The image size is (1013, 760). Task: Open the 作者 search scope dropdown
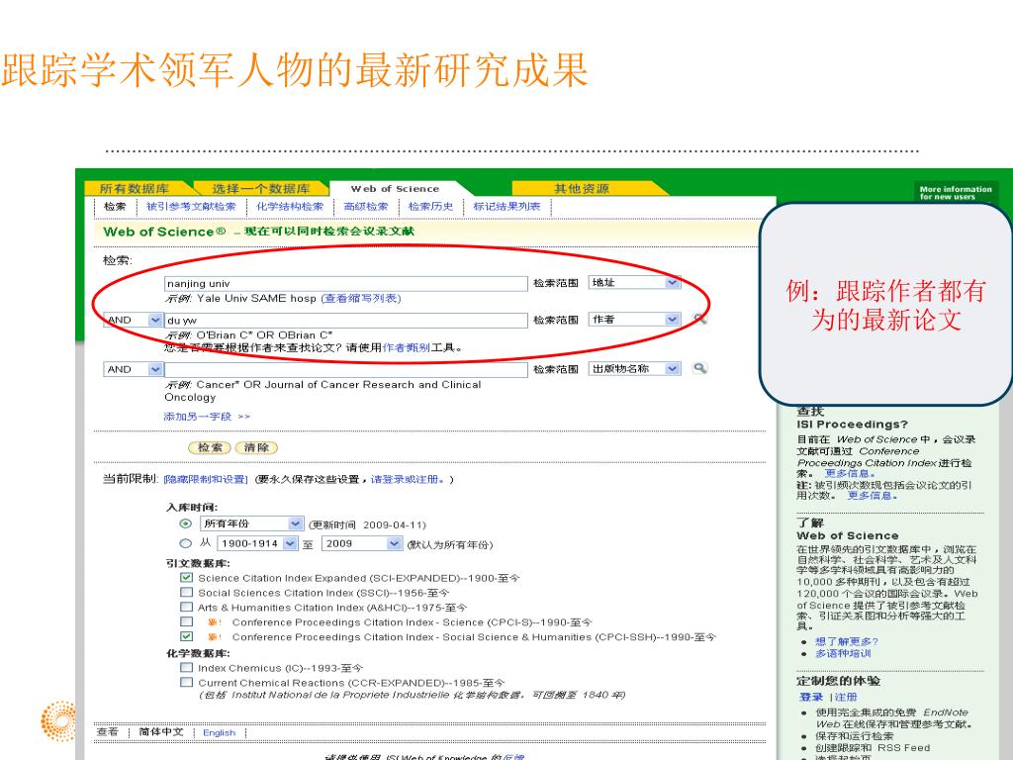(x=634, y=320)
